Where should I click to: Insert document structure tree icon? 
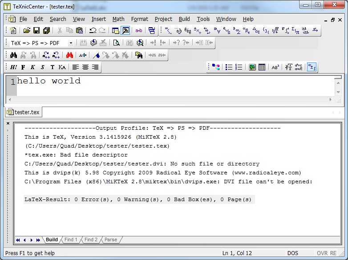coord(216,67)
